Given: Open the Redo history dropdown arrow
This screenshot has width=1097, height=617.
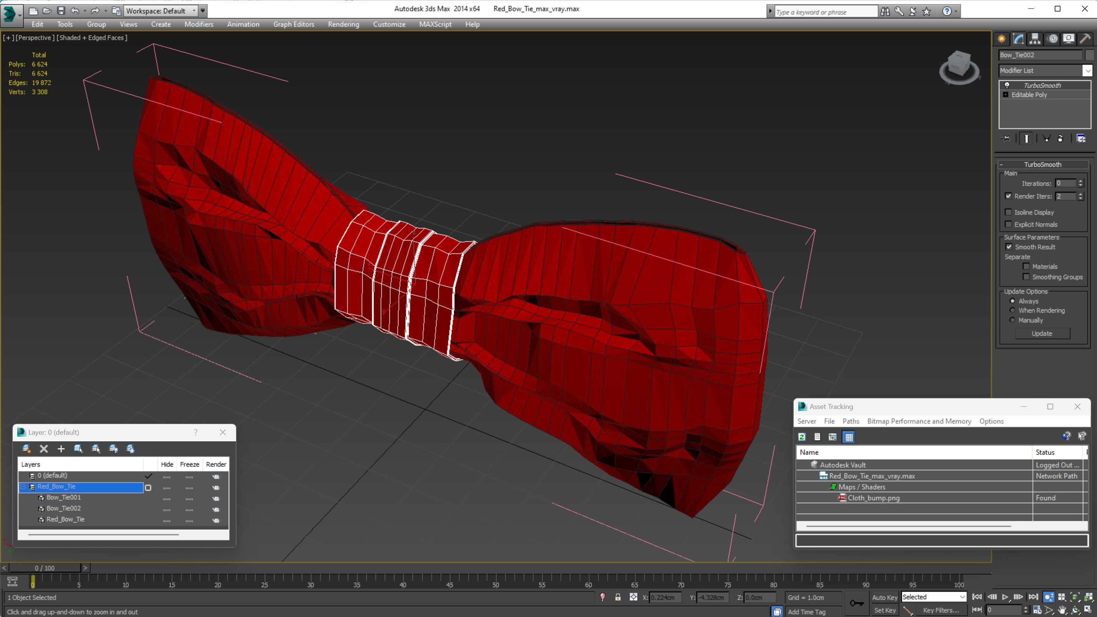Looking at the screenshot, I should (106, 11).
